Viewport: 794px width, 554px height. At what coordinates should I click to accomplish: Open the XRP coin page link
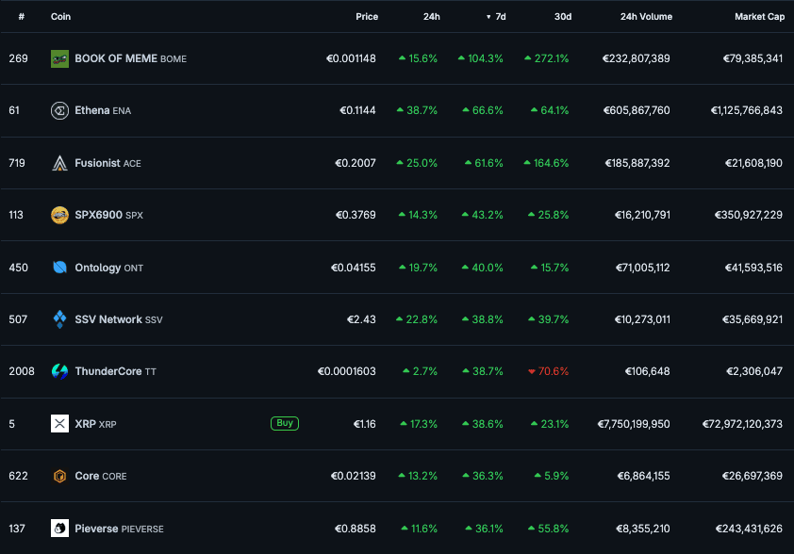[x=95, y=424]
